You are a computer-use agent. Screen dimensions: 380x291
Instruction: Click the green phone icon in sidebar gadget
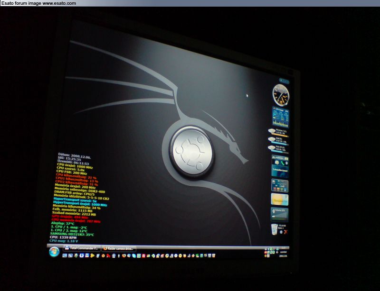[283, 164]
